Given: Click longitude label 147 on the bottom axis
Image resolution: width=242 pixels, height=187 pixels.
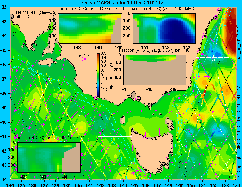Looking at the screenshot, I should tap(157, 185).
